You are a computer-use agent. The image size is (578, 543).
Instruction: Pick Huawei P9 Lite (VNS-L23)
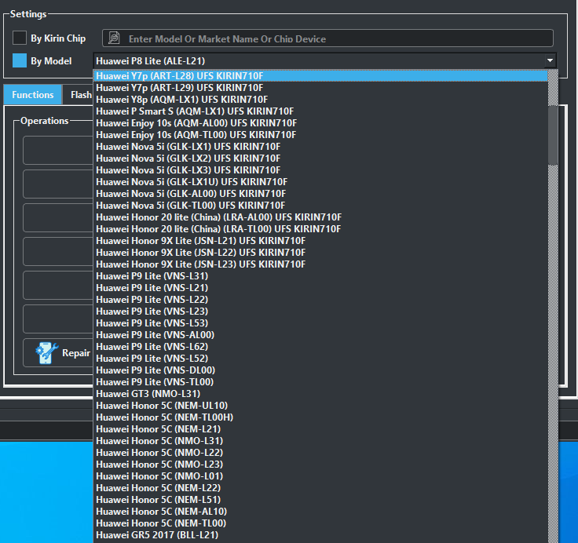320,312
